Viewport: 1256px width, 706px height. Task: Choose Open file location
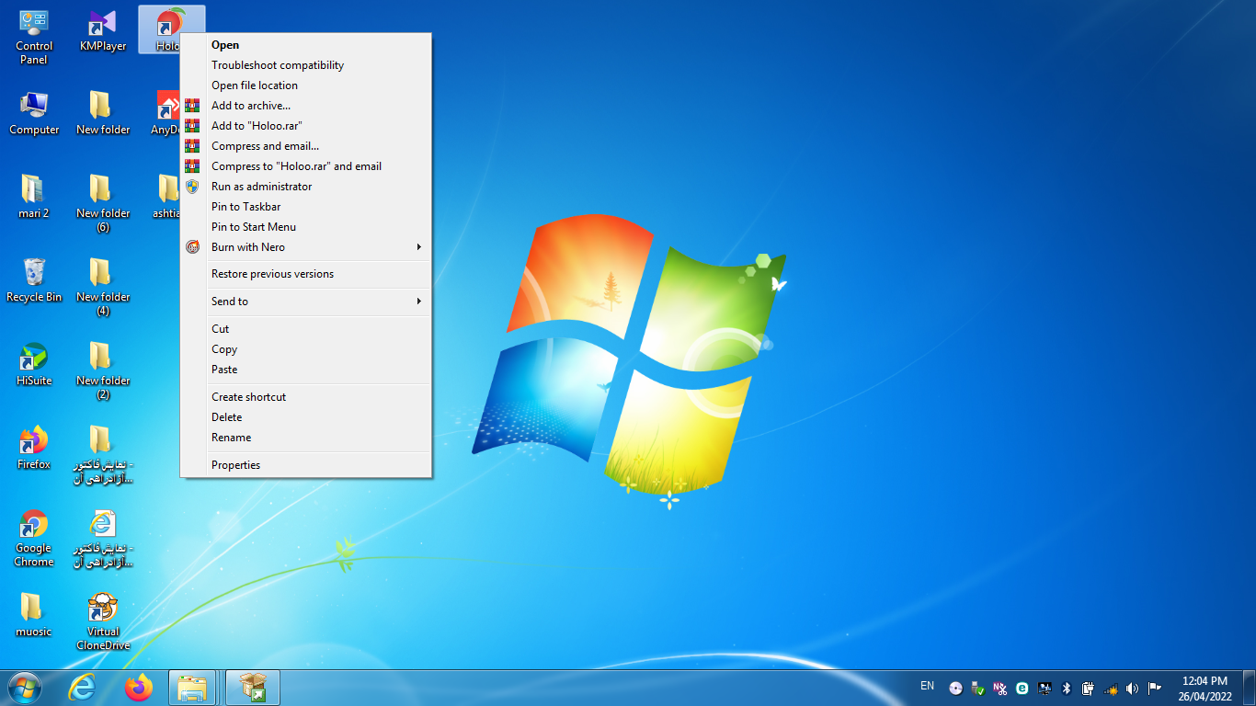(306, 85)
